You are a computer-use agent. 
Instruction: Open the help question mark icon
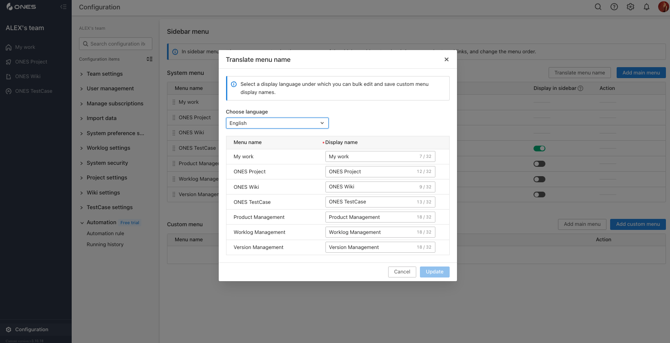click(x=614, y=7)
